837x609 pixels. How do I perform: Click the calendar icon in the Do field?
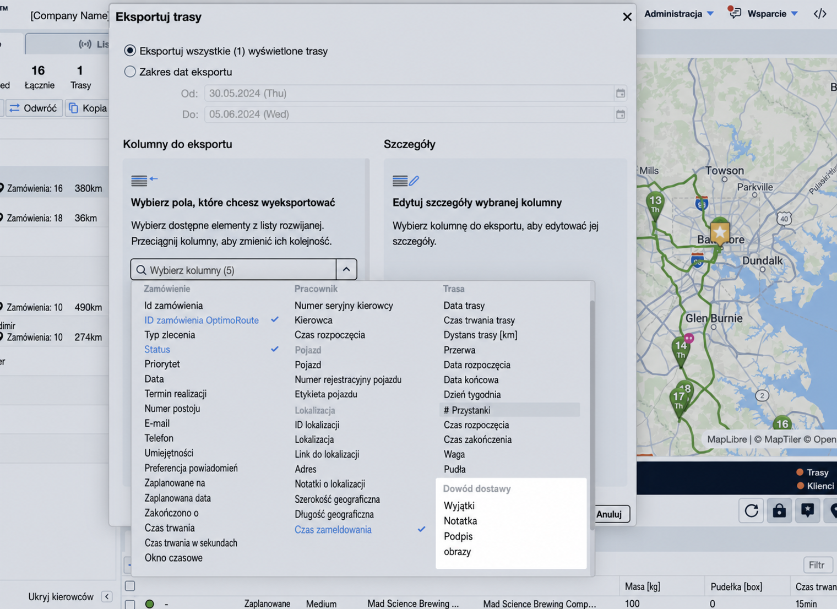(620, 115)
